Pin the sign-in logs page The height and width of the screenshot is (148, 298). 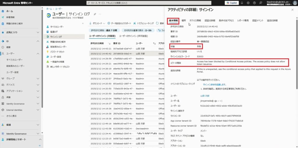tap(95, 14)
